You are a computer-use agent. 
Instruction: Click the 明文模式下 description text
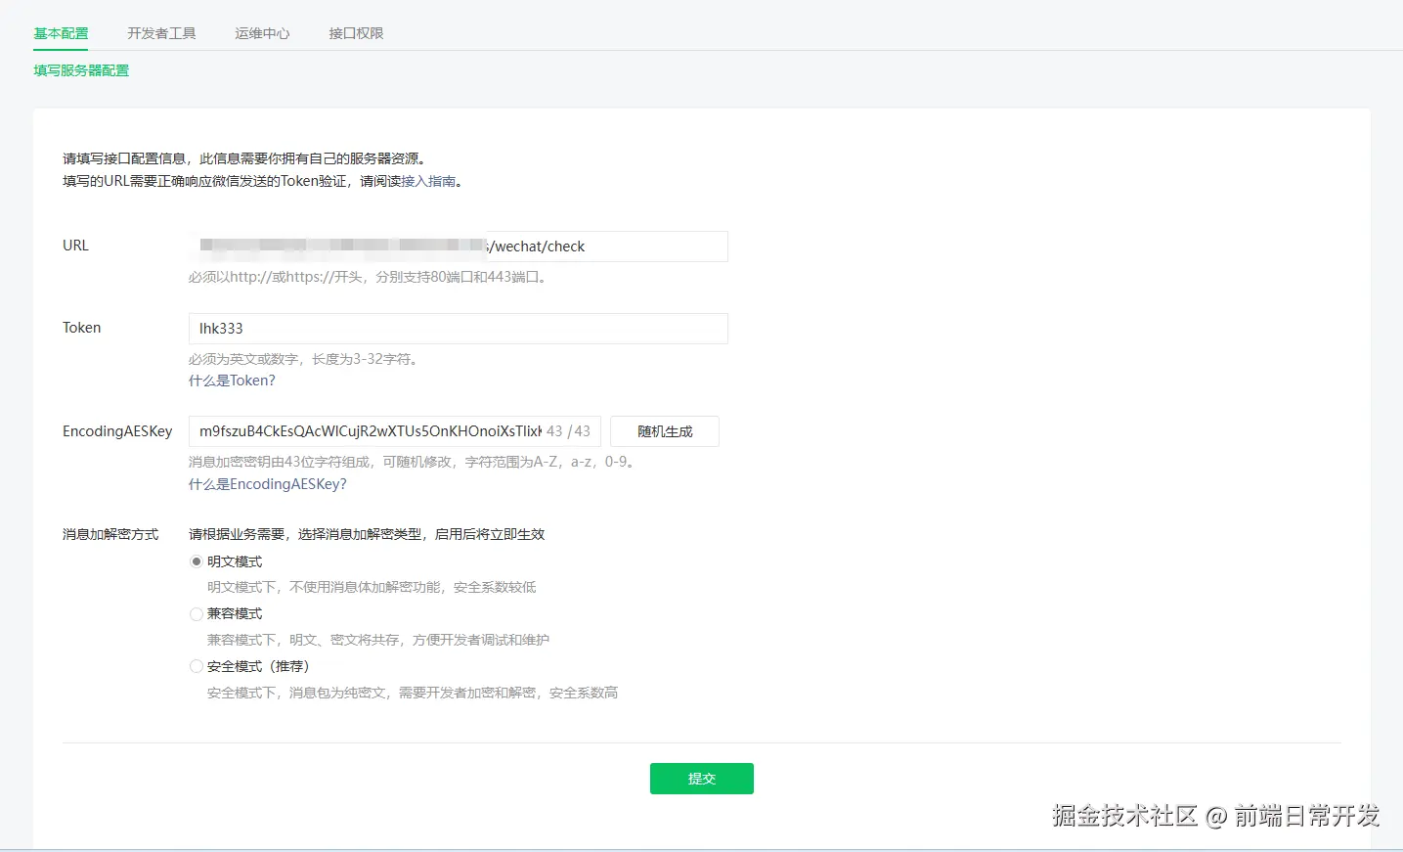[372, 587]
